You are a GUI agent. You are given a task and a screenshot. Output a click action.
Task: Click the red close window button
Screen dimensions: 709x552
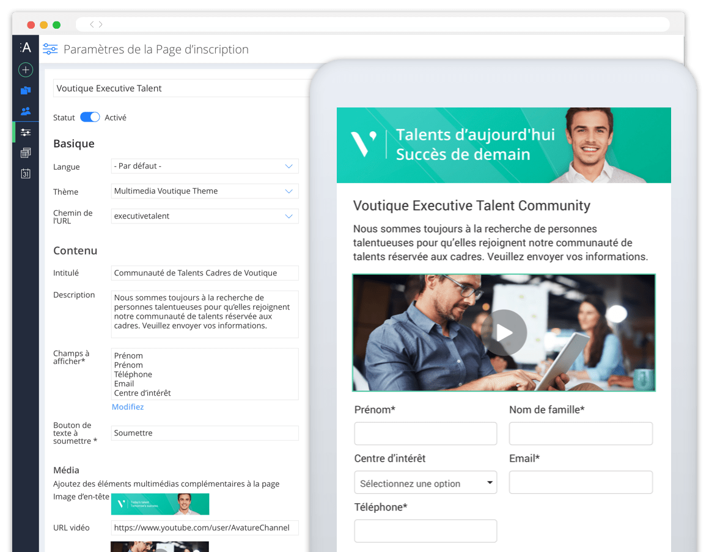[x=31, y=25]
